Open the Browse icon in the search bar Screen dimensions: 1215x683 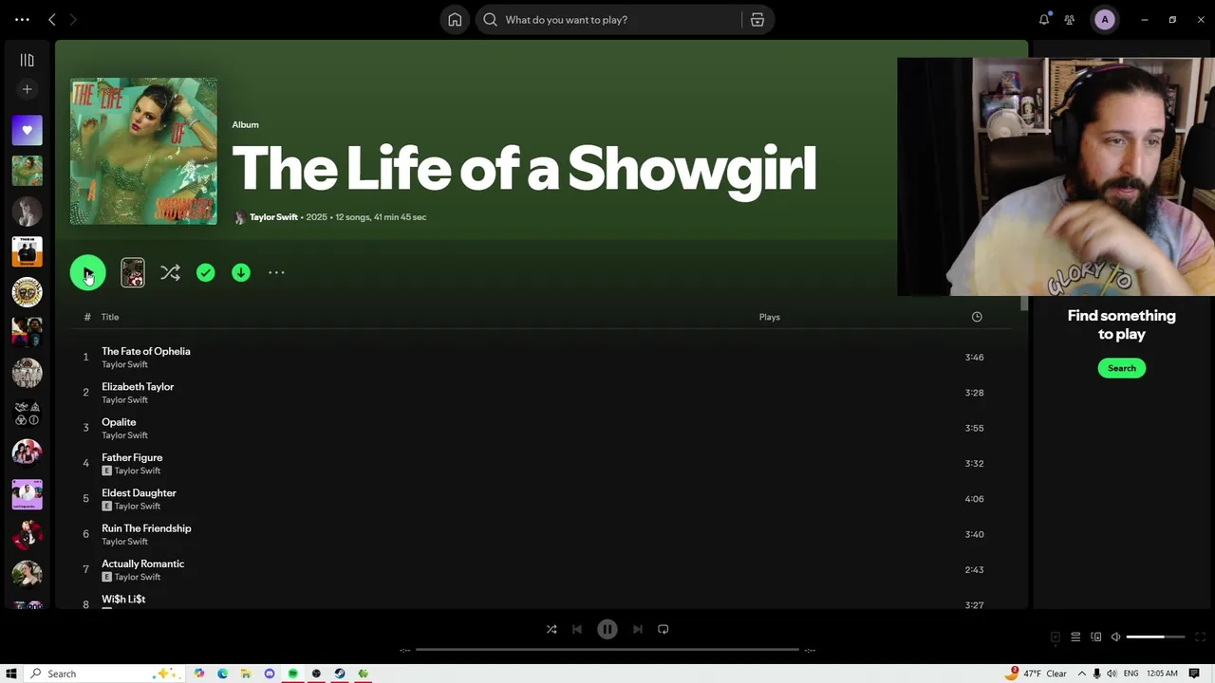(757, 19)
